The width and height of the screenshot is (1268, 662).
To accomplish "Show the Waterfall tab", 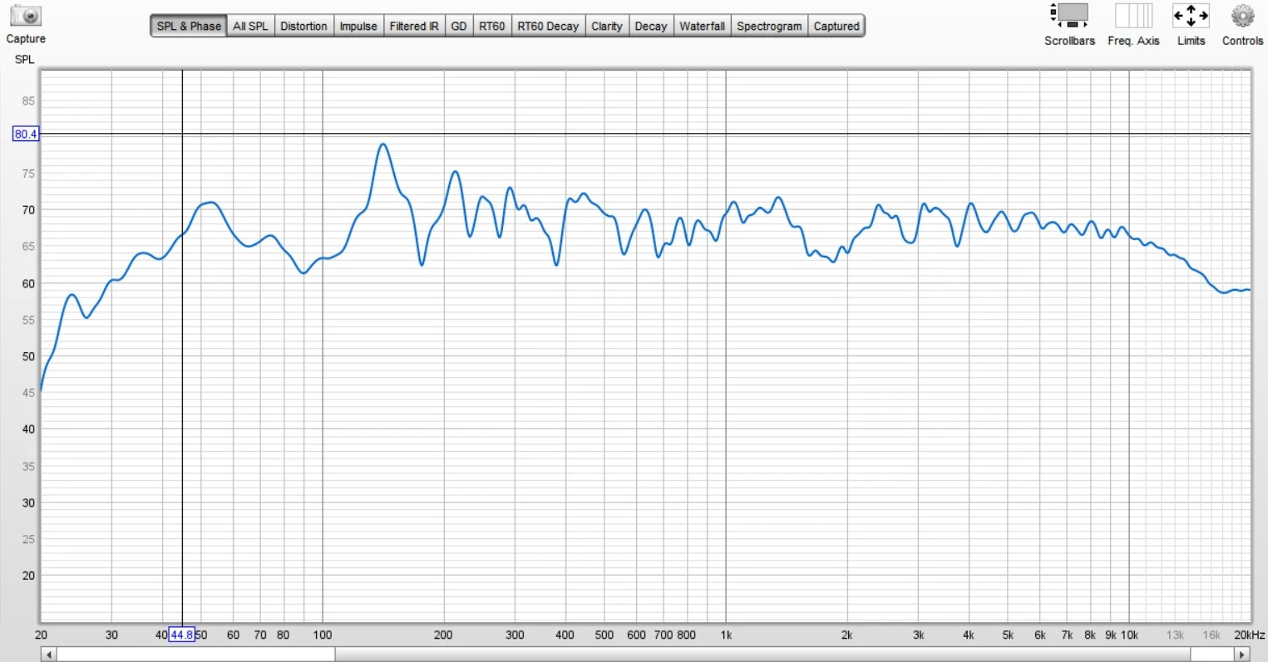I will 702,26.
